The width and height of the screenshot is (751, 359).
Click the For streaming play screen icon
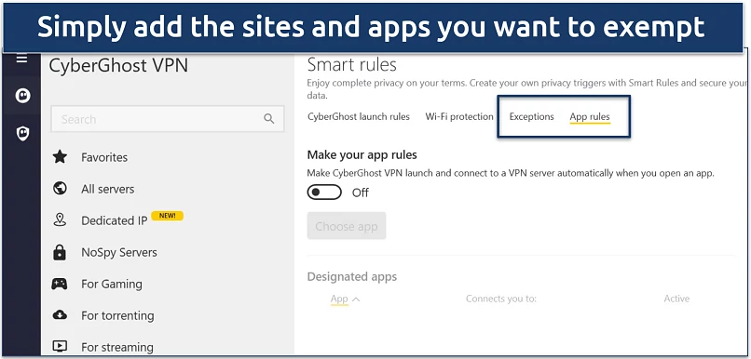[x=60, y=346]
